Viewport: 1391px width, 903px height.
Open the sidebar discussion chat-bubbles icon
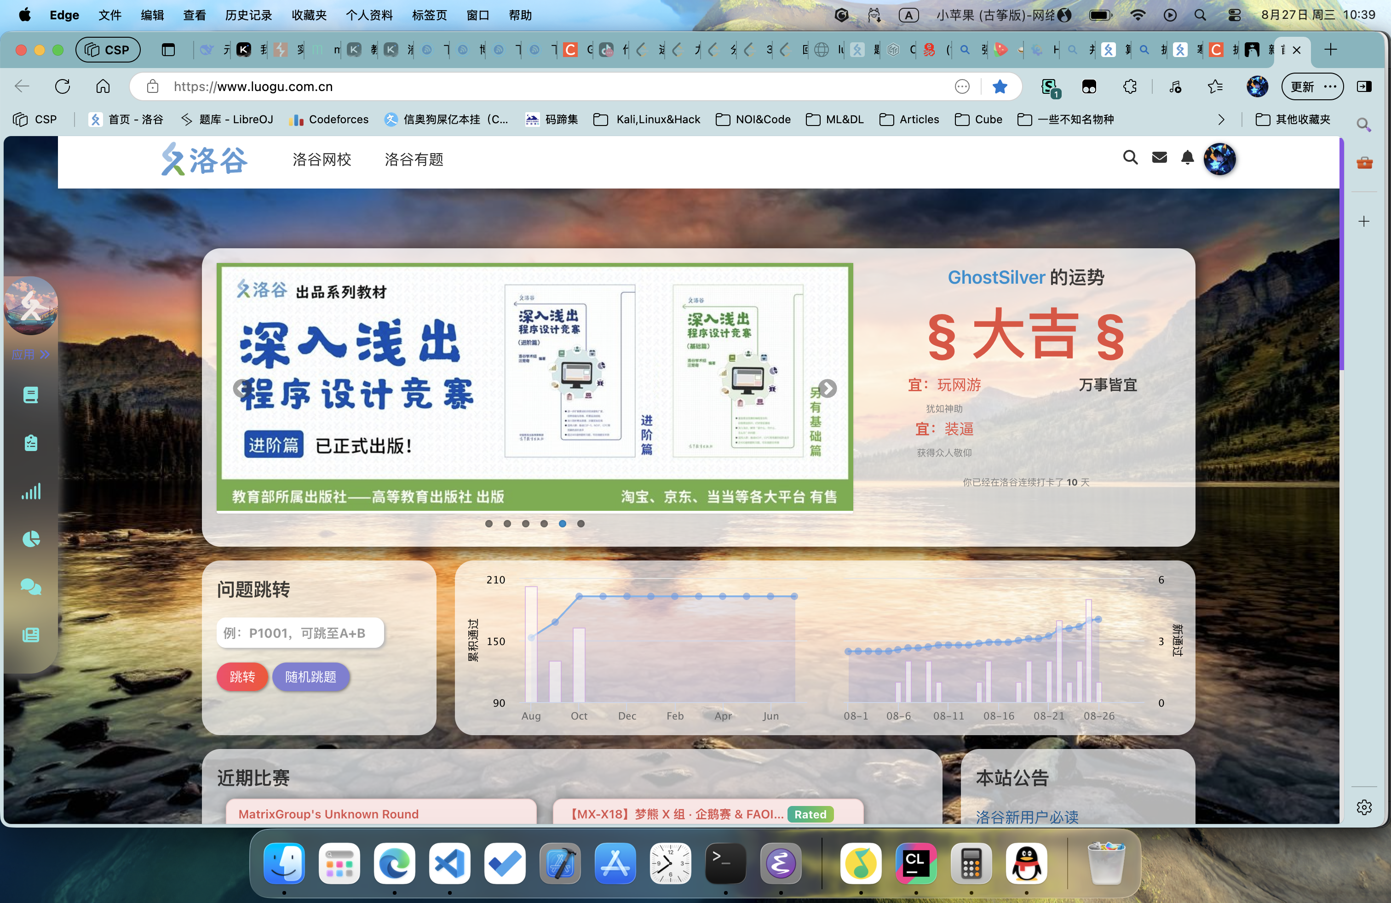[x=31, y=586]
